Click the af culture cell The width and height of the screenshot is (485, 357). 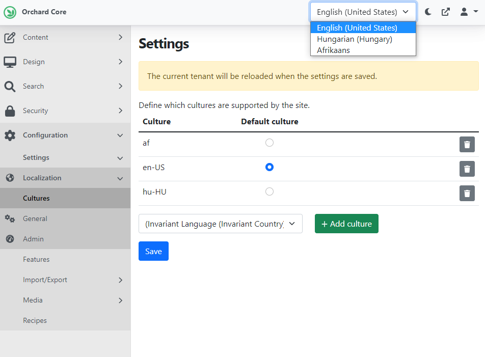click(x=146, y=143)
